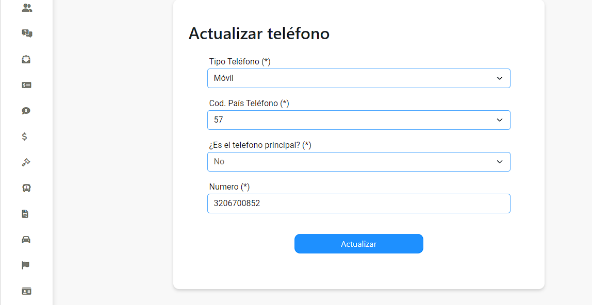The width and height of the screenshot is (592, 305).
Task: Click the Actualizar teléfono heading
Action: [x=259, y=33]
